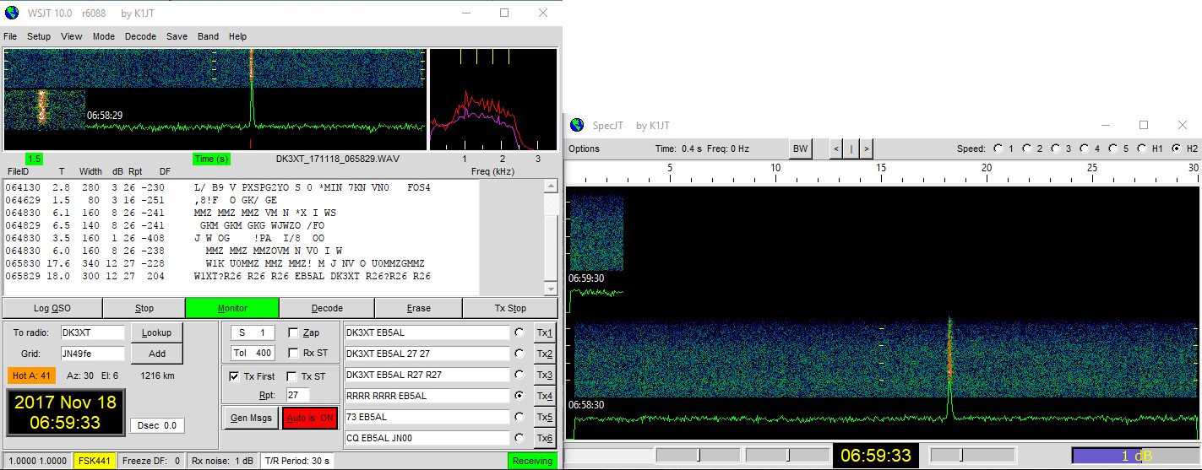Click the Stop button

[144, 308]
